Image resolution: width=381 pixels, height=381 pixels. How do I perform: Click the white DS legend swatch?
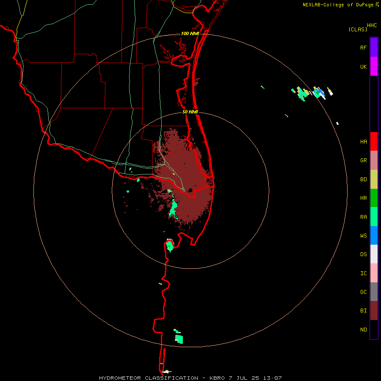374,254
